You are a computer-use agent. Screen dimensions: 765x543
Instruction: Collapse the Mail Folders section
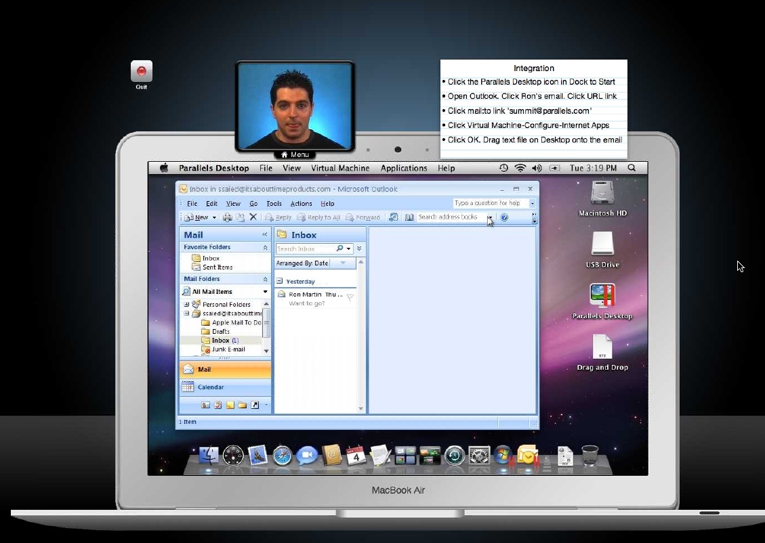tap(266, 280)
